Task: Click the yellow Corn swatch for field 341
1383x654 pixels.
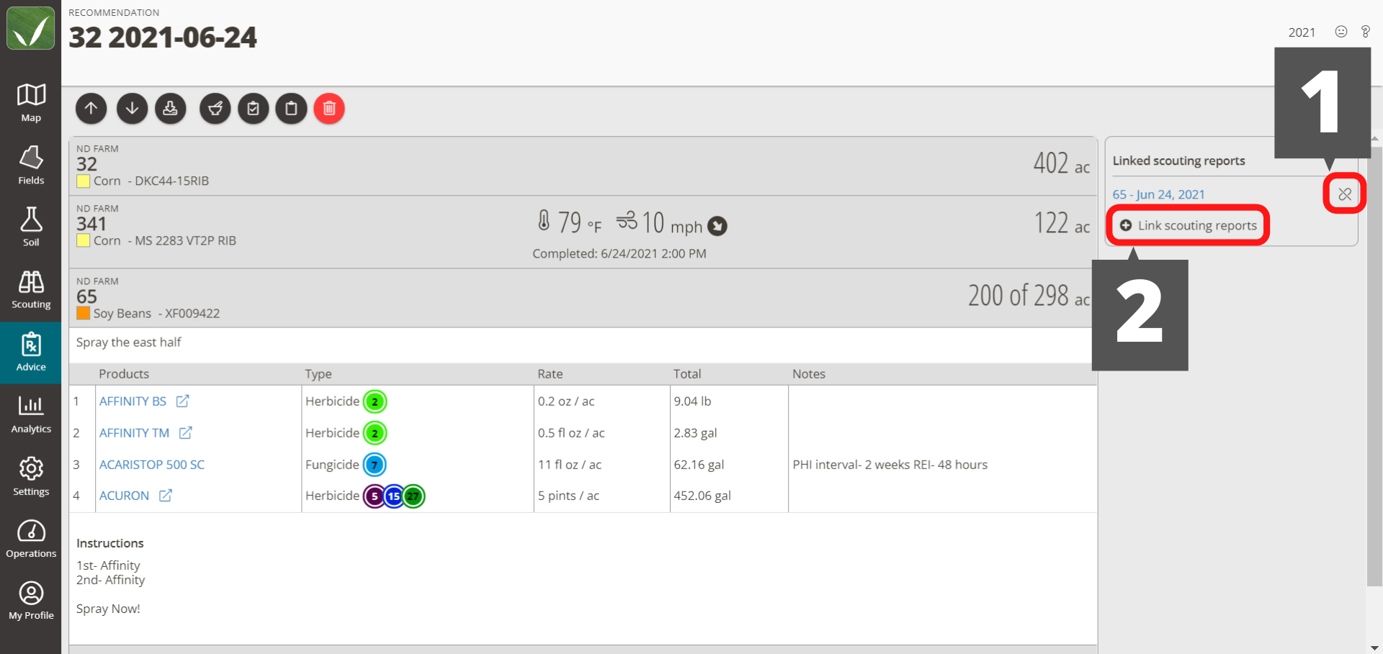Action: [83, 240]
